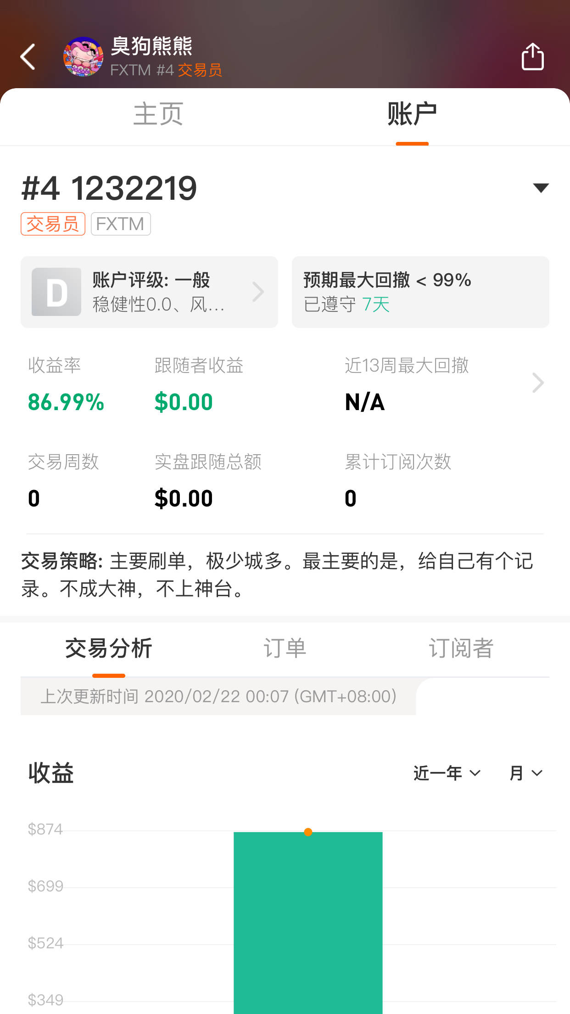Open the 近一年 period dropdown
The height and width of the screenshot is (1014, 570).
pos(447,773)
